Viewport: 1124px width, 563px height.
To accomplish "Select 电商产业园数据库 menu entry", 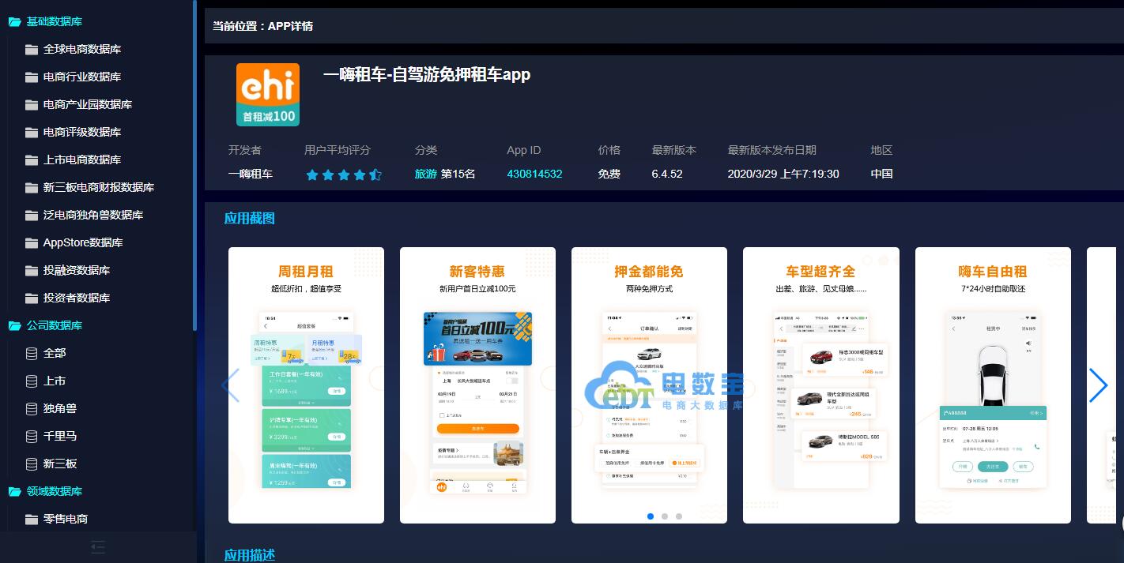I will point(88,104).
